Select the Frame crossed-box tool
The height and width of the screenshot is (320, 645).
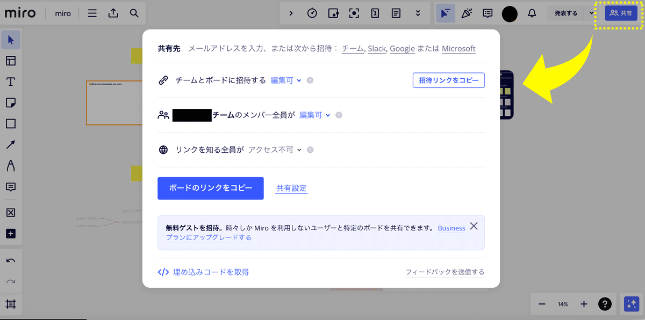point(11,213)
